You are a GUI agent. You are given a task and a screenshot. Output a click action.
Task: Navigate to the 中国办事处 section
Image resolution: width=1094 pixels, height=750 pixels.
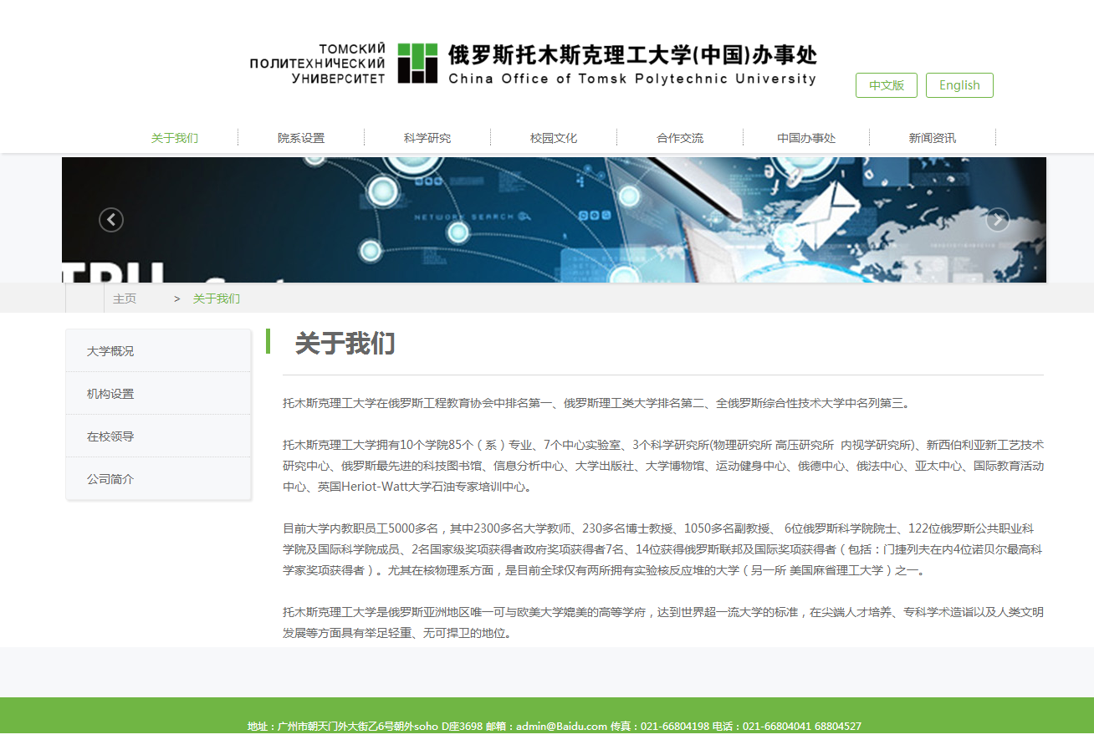[x=806, y=138]
